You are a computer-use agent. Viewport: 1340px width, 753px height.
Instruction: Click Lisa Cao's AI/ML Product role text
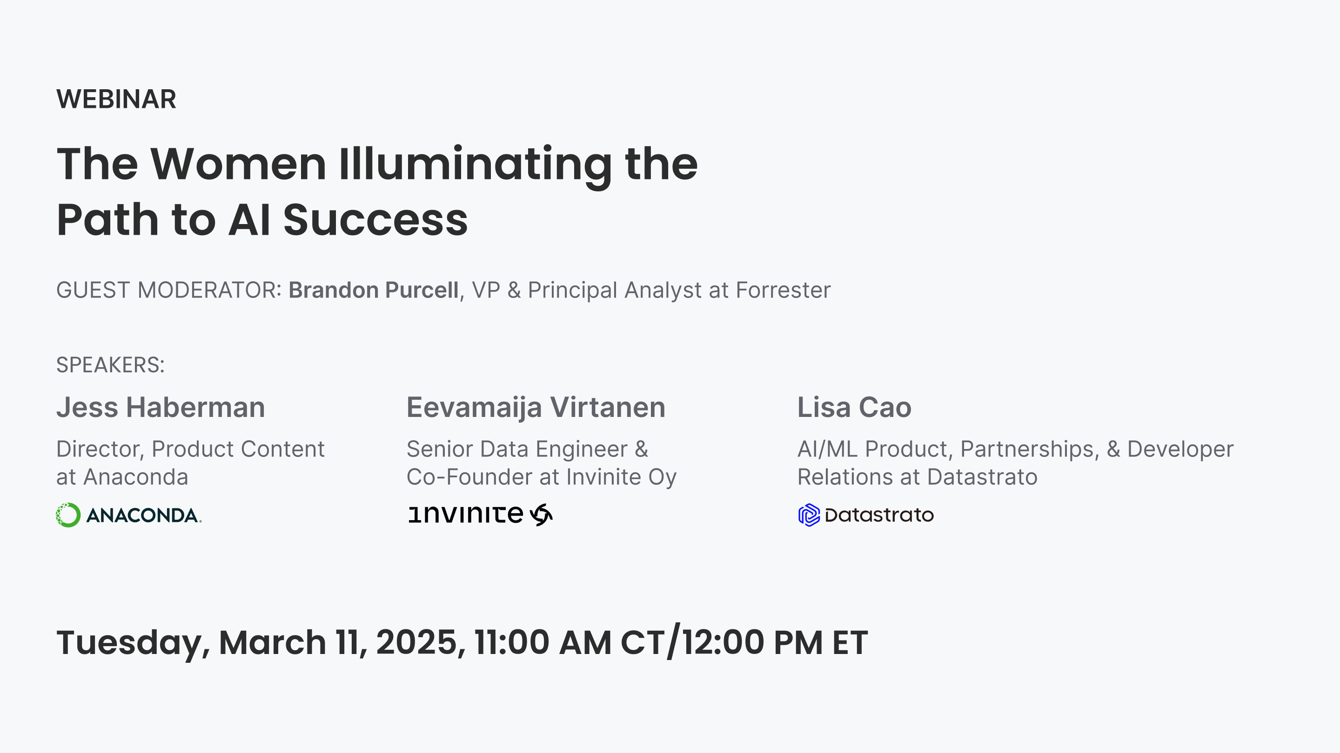point(1015,462)
